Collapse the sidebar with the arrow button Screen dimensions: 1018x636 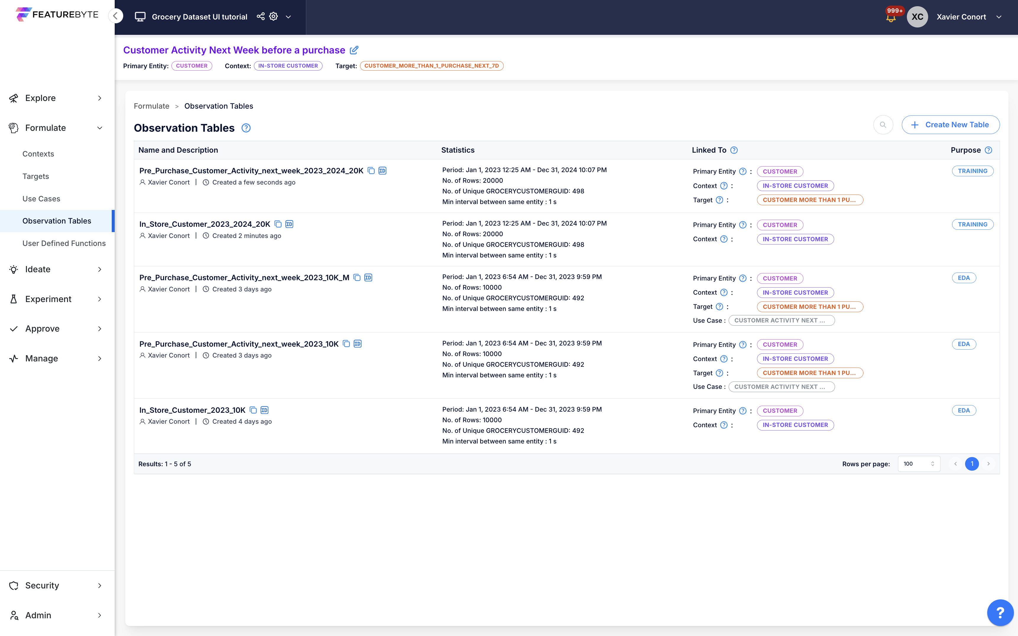coord(115,16)
